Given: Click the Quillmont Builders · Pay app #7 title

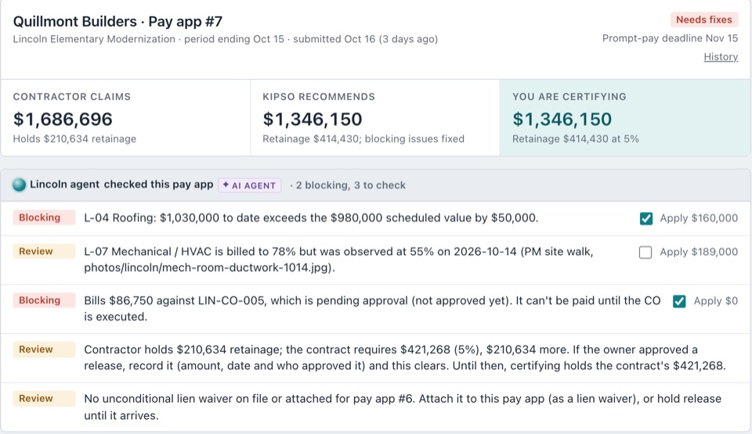Looking at the screenshot, I should [117, 22].
